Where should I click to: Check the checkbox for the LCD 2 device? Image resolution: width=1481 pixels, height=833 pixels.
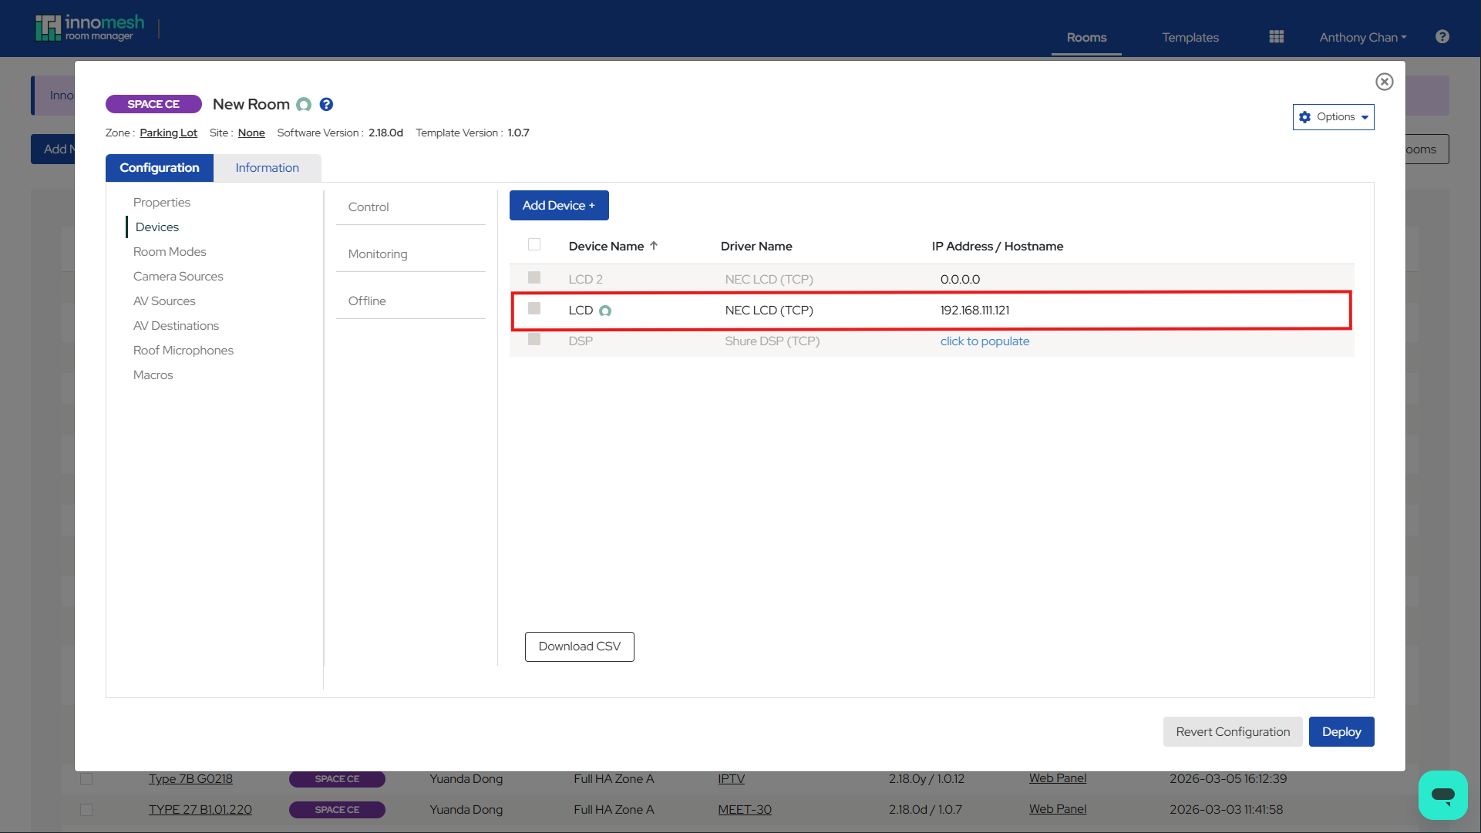pos(534,278)
